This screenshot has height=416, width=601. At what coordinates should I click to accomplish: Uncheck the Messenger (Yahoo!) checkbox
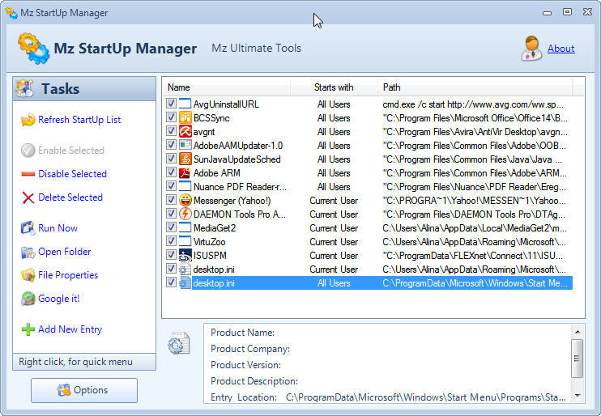point(171,200)
